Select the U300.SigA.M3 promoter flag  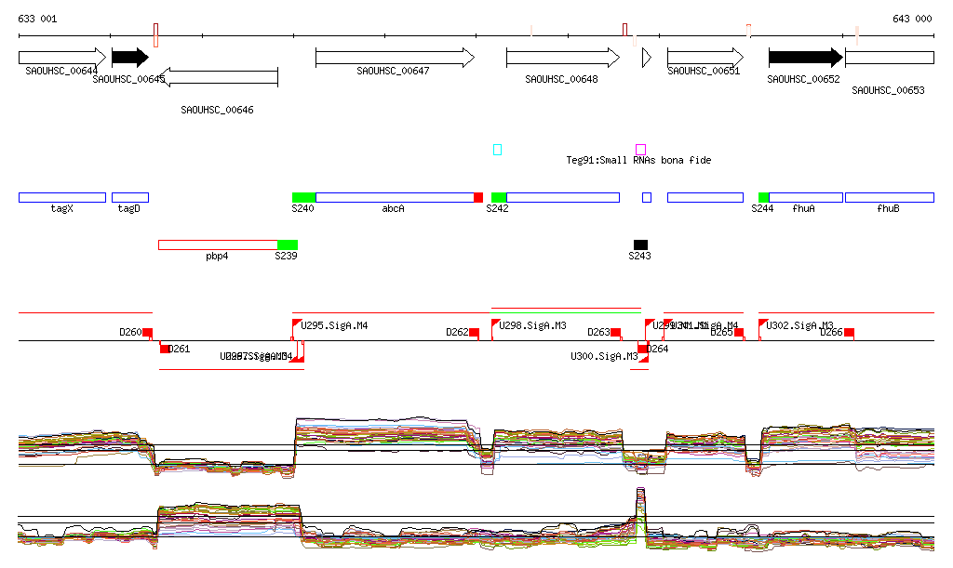tap(644, 357)
